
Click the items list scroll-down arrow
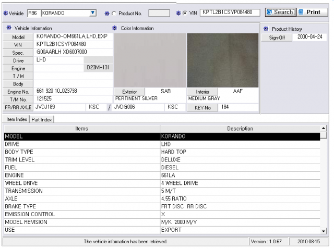[x=324, y=231]
